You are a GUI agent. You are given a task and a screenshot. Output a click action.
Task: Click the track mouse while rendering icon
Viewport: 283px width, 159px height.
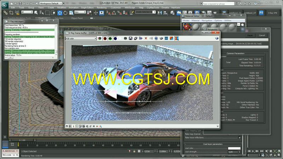pos(156,39)
